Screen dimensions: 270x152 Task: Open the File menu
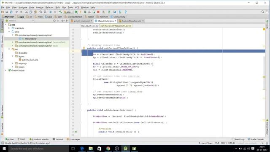(3, 8)
